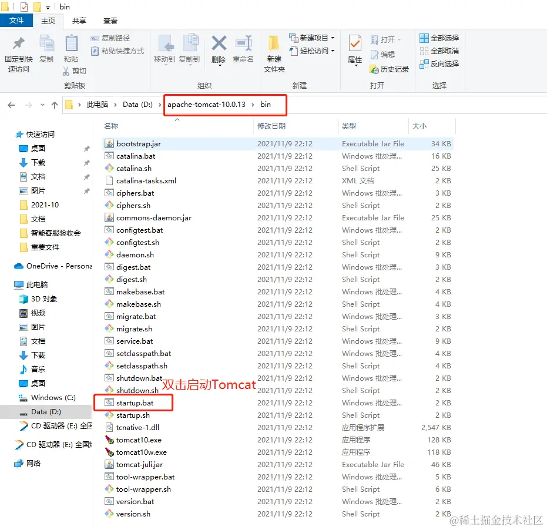Click the Cut scissors icon

coord(66,71)
